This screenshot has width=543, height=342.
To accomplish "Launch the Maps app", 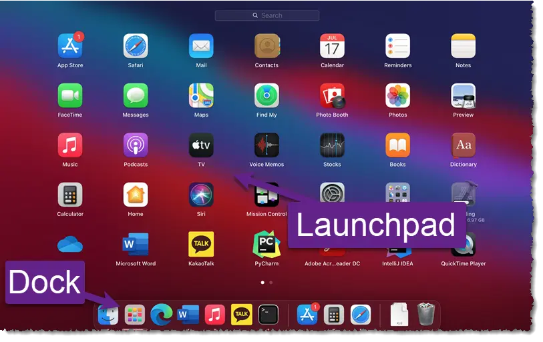I will click(x=201, y=95).
